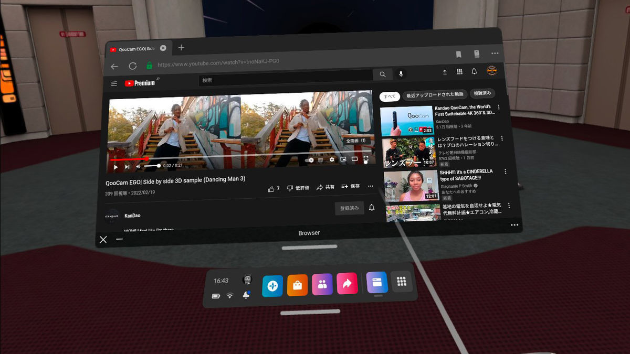Select the 最近アップロードされた動画 filter chip
Image resolution: width=630 pixels, height=354 pixels.
(435, 95)
